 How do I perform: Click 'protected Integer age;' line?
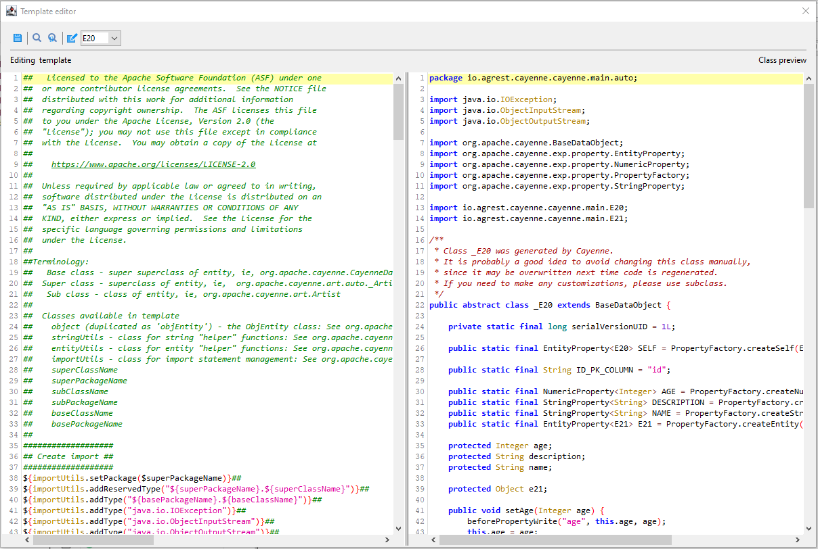(500, 446)
